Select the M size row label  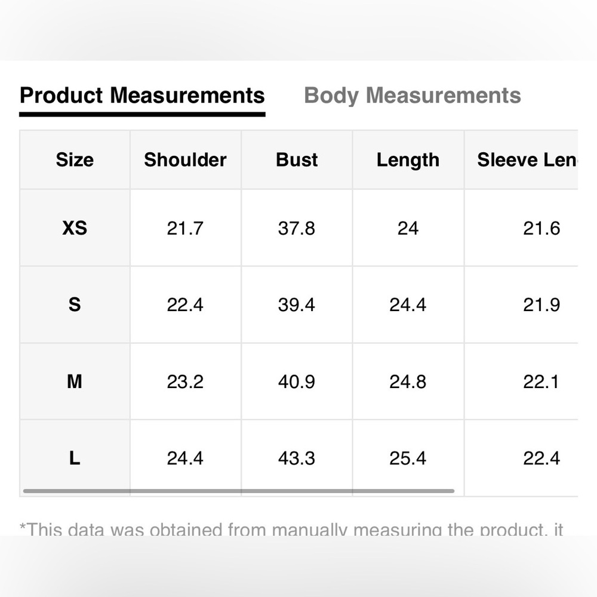point(75,381)
